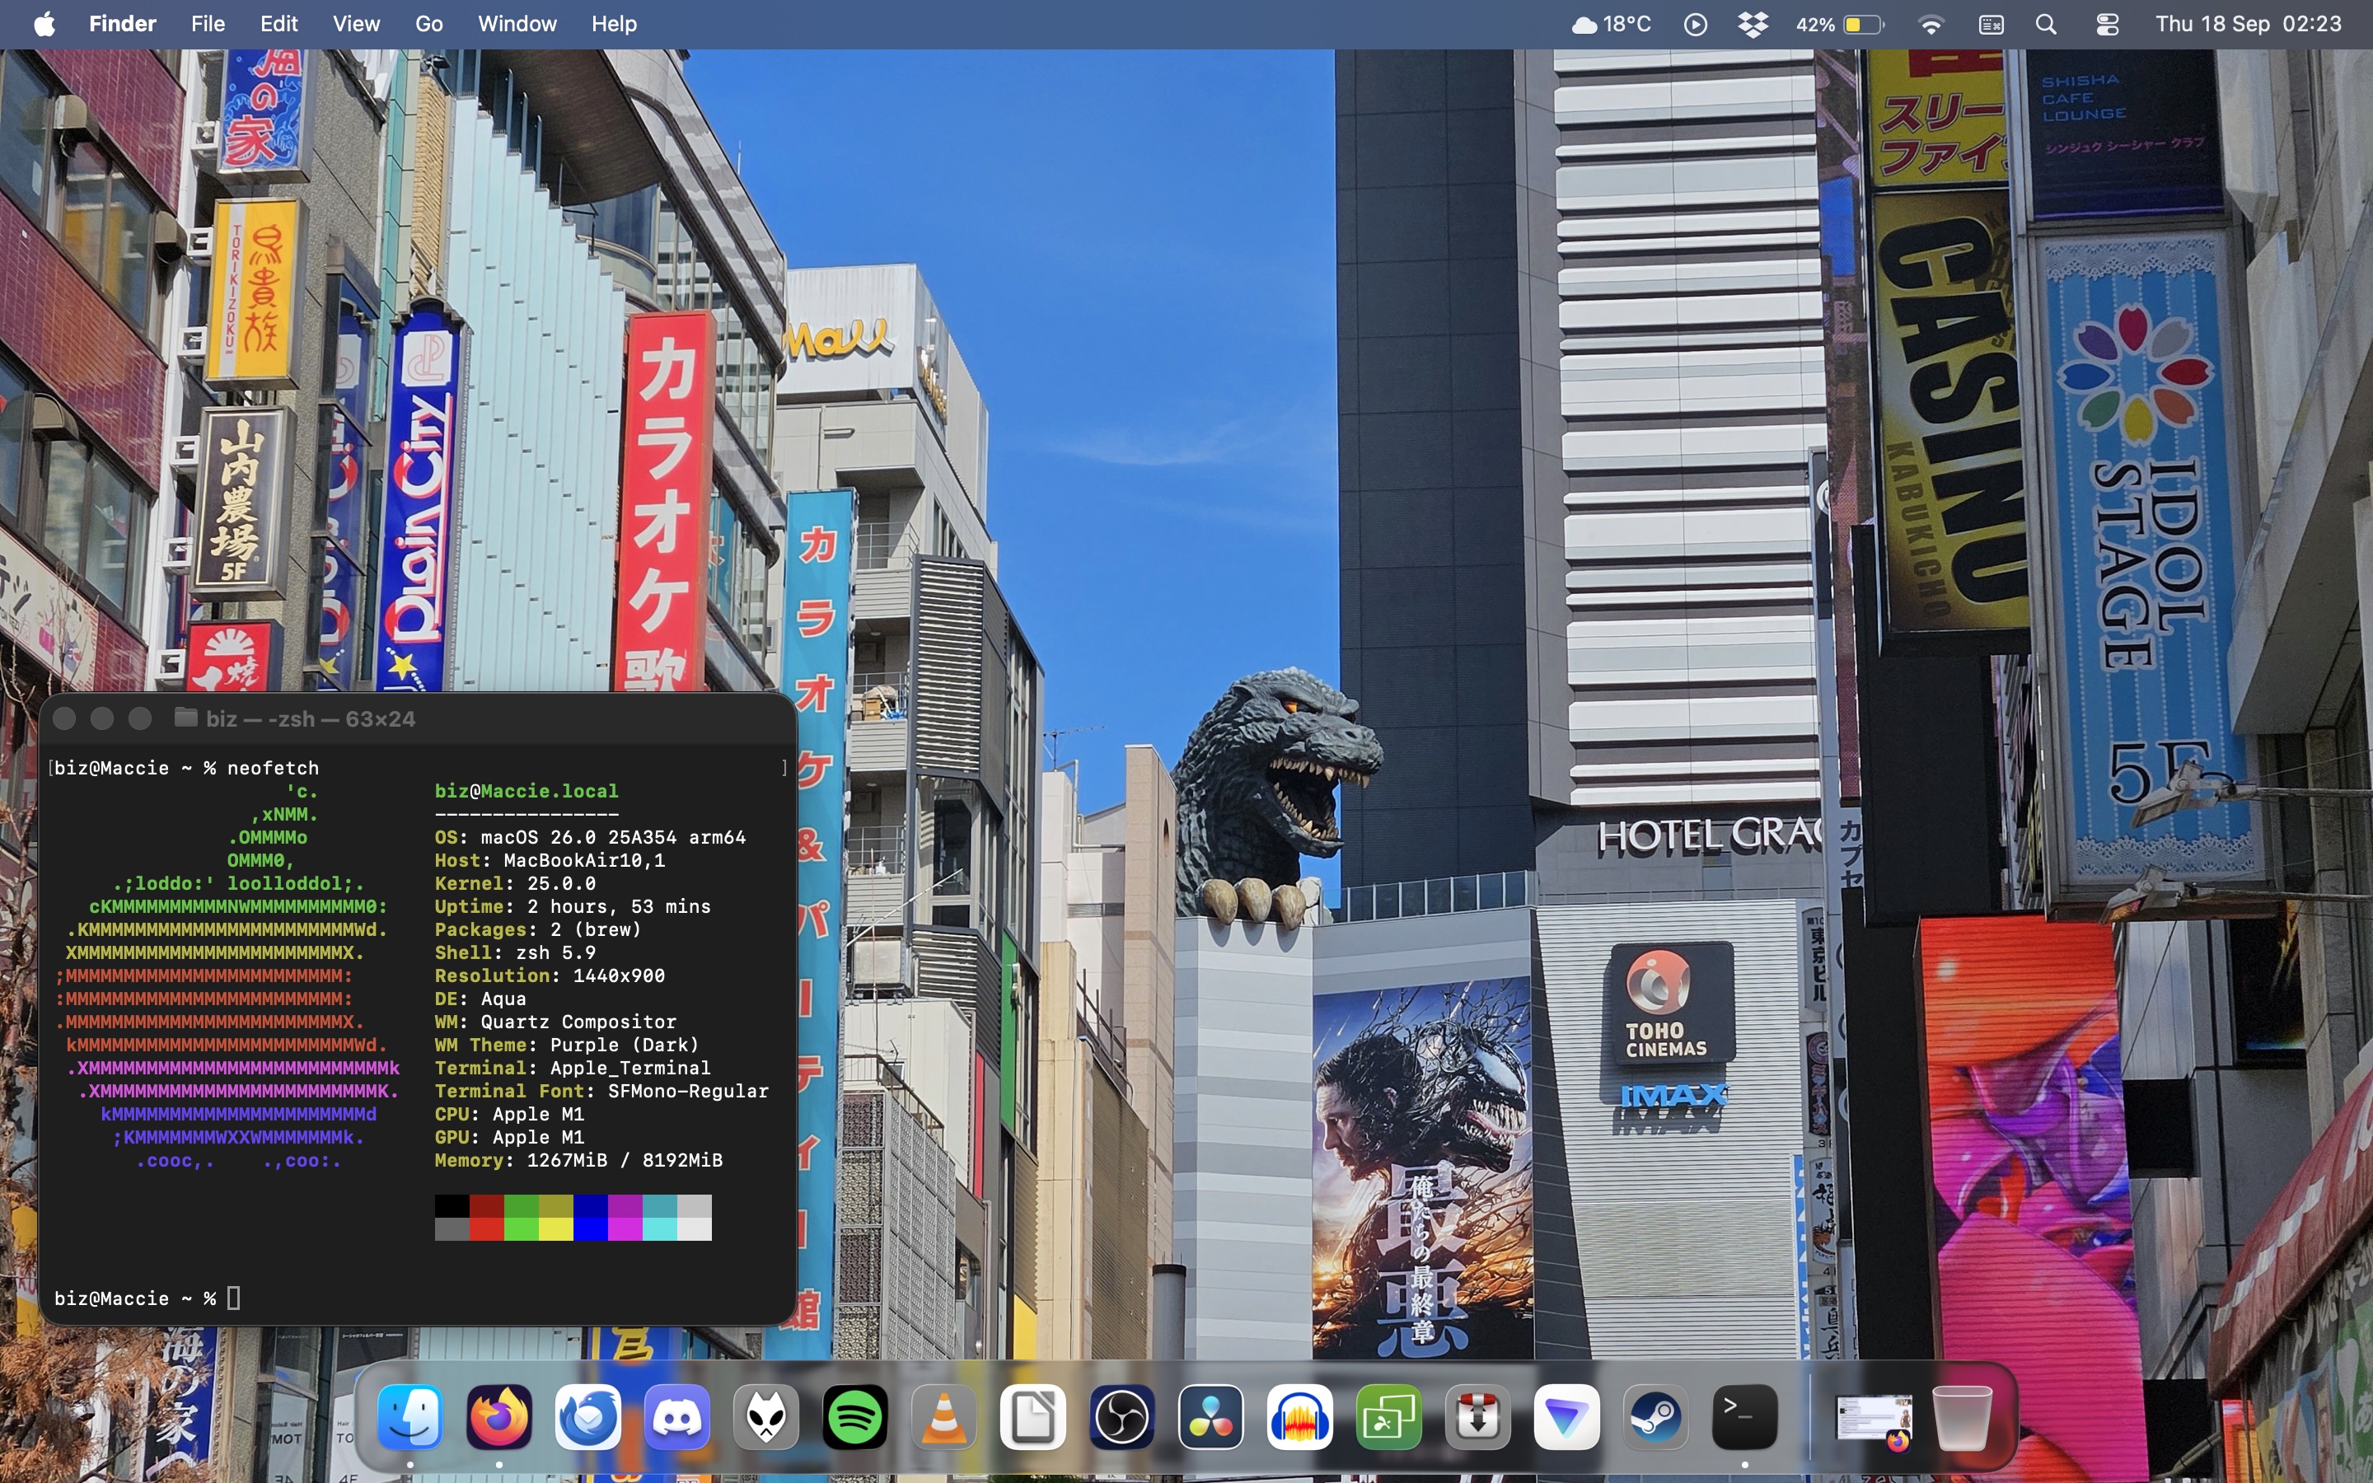
Task: Click the battery 42% status icon
Action: click(1841, 25)
